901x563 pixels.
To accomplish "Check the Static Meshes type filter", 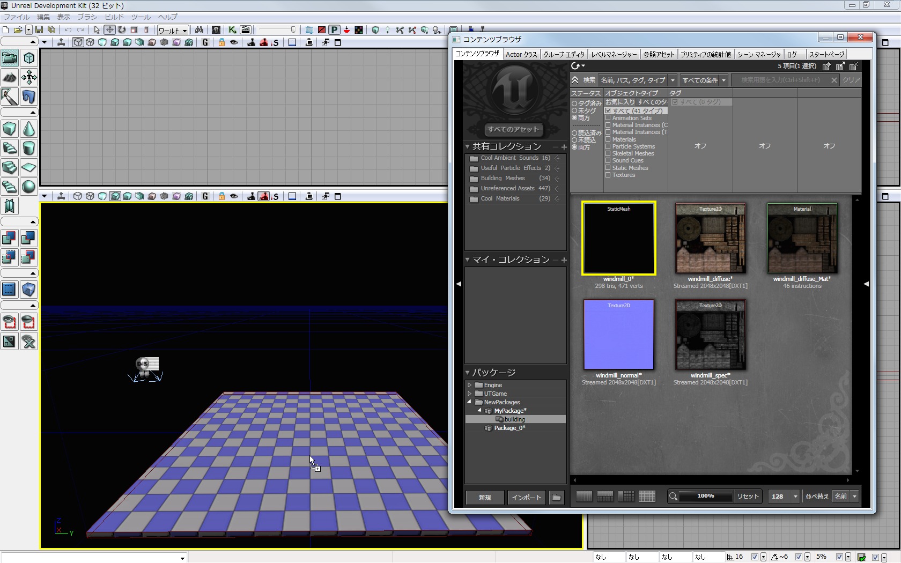I will point(608,168).
